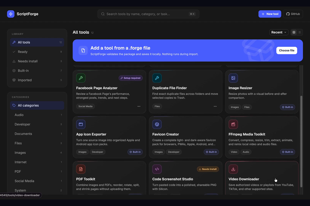Click the Choose file button
The width and height of the screenshot is (310, 206).
287,50
